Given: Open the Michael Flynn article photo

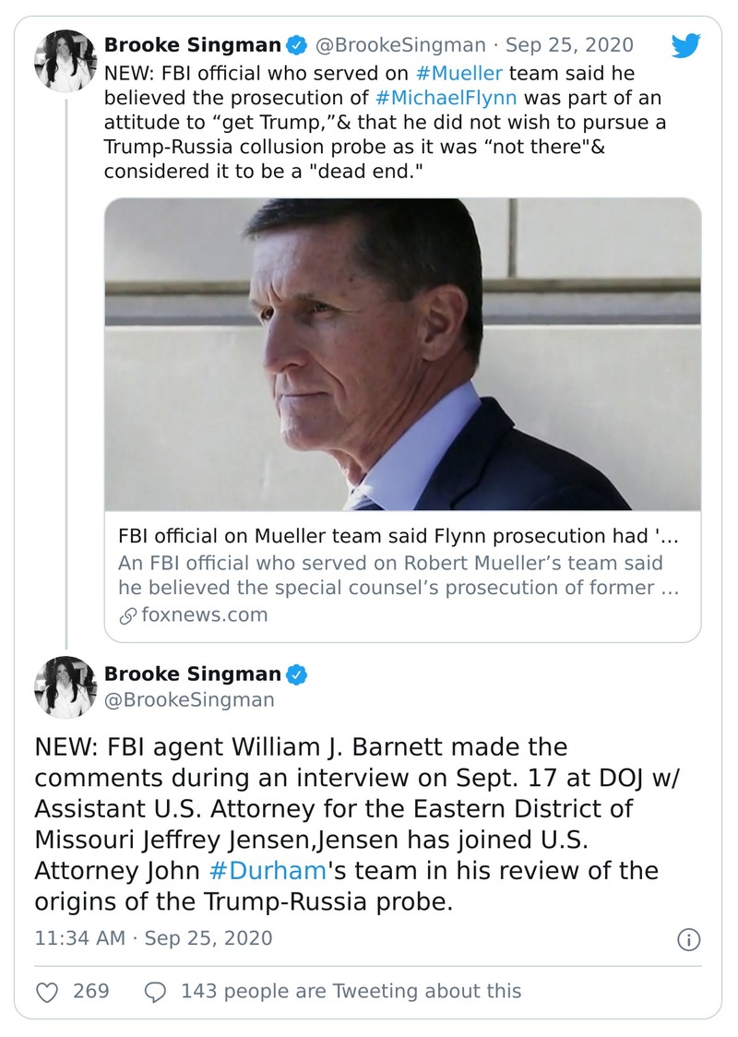Looking at the screenshot, I should click(402, 354).
